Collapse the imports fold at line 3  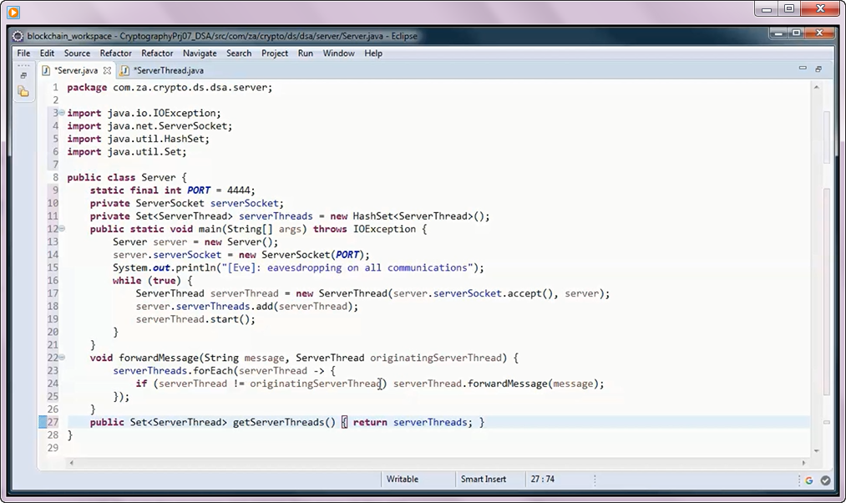click(x=62, y=113)
